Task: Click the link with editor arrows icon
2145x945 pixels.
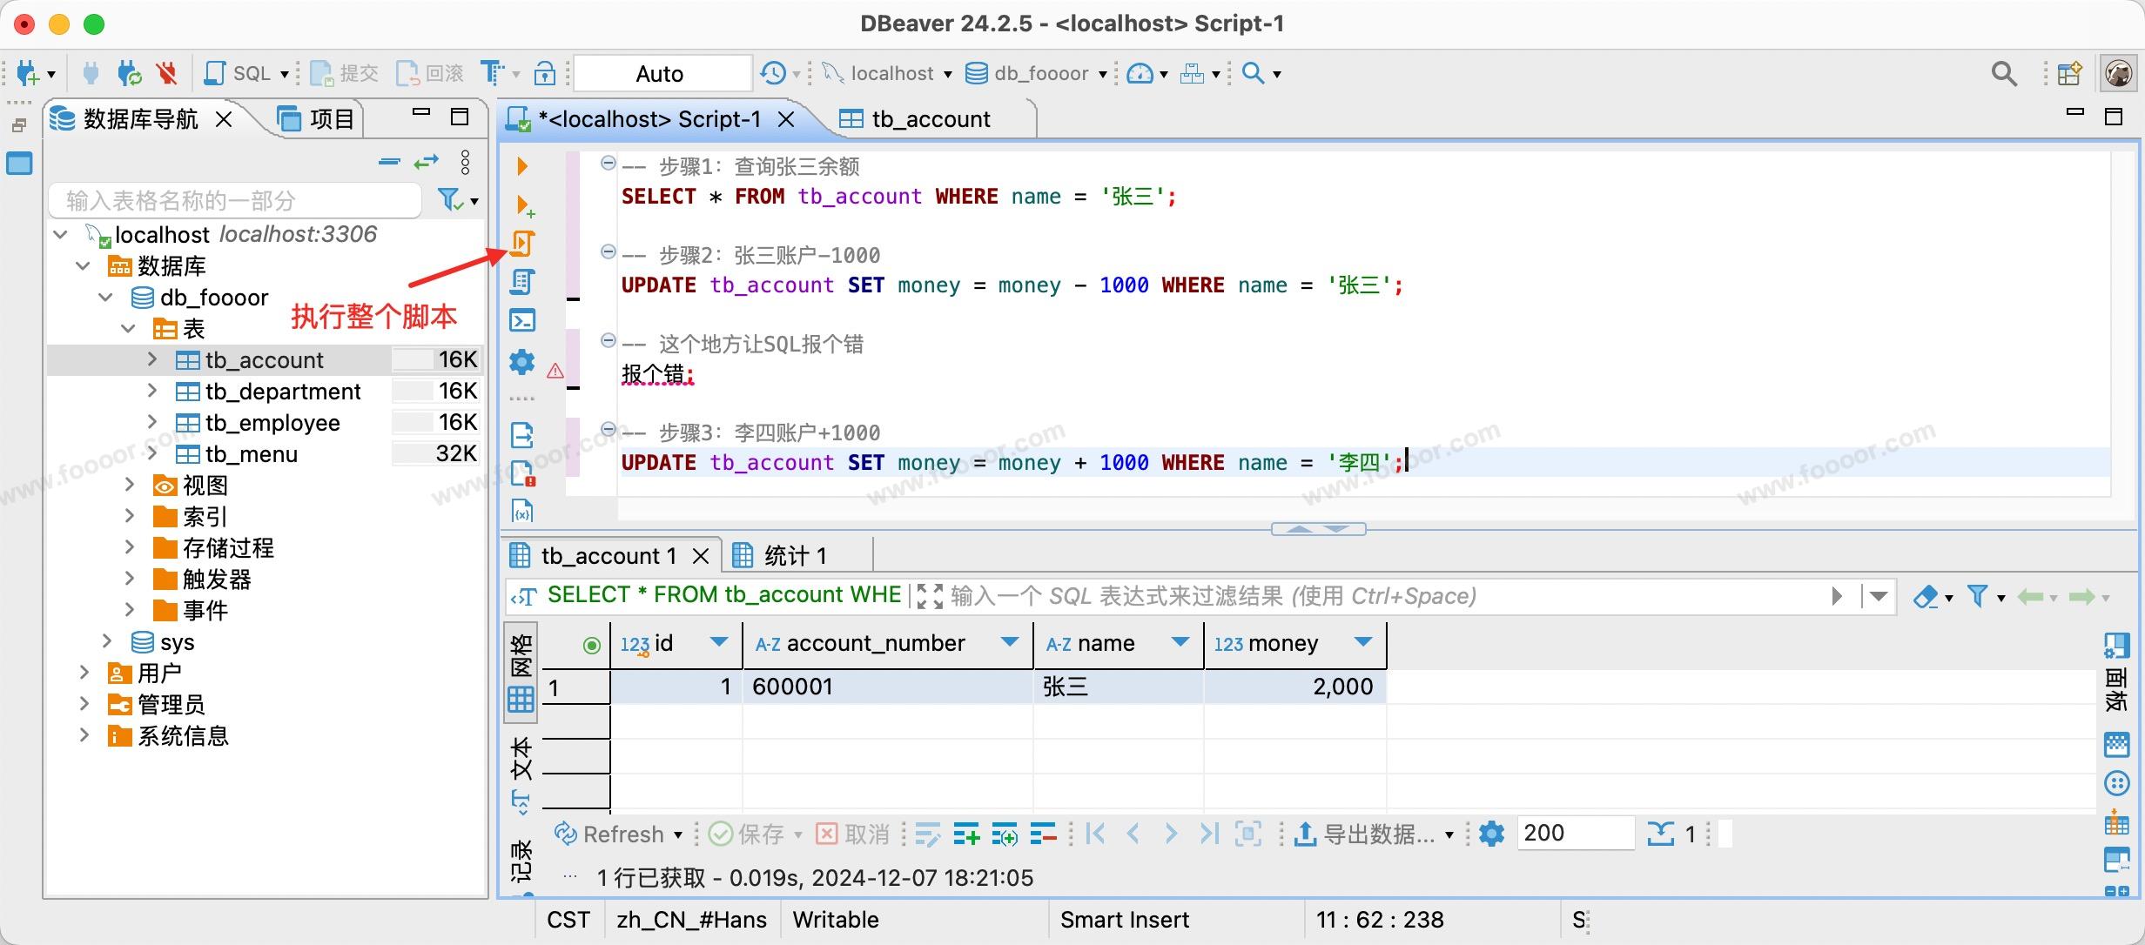Action: tap(426, 162)
